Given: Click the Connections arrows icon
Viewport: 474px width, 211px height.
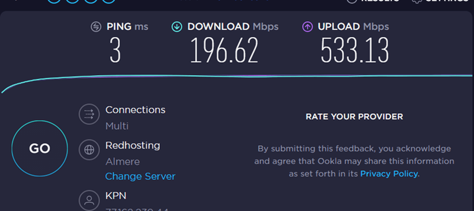Looking at the screenshot, I should (x=89, y=114).
